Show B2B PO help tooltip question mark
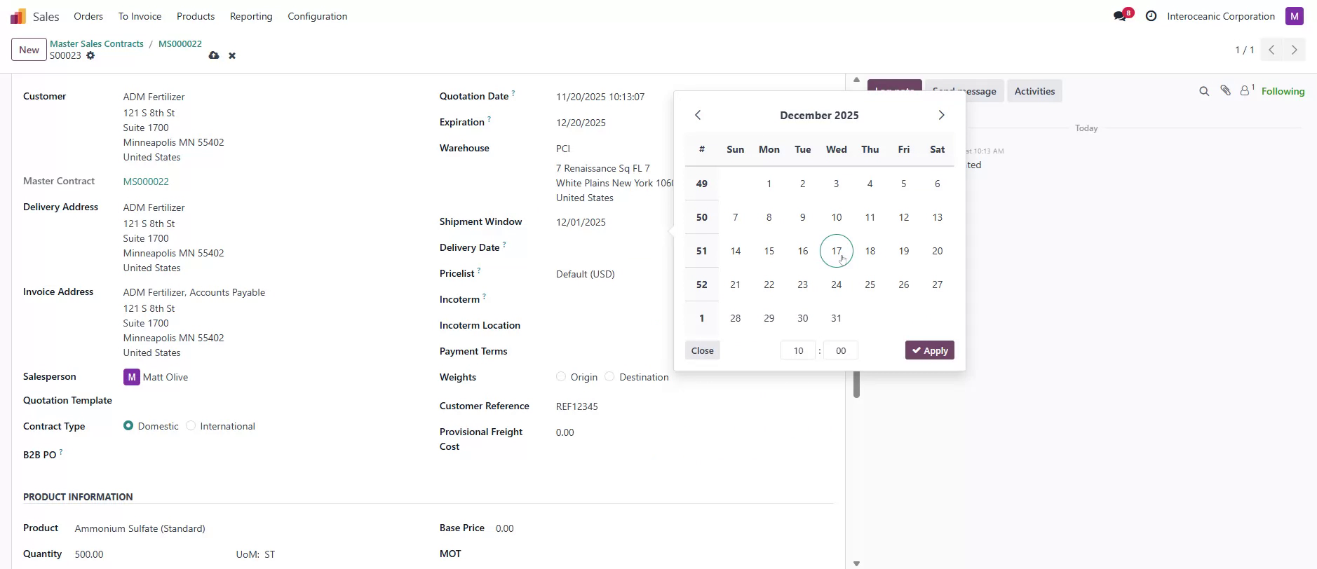 (61, 452)
